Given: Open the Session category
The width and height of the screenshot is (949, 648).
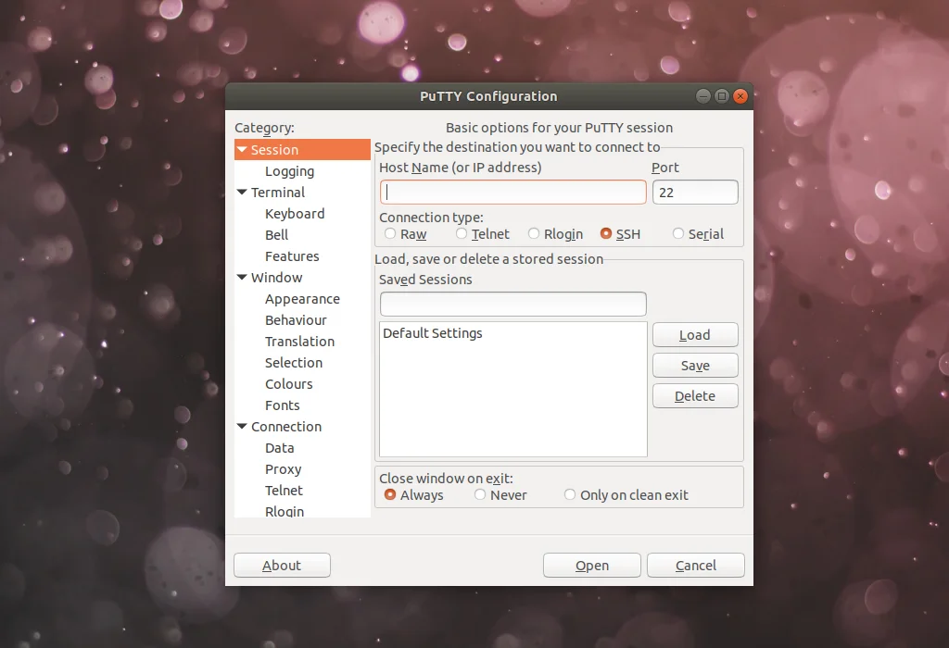Looking at the screenshot, I should (x=274, y=149).
